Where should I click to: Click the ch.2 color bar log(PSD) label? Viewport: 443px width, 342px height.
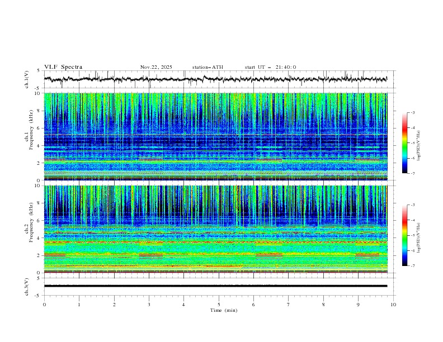coord(418,237)
